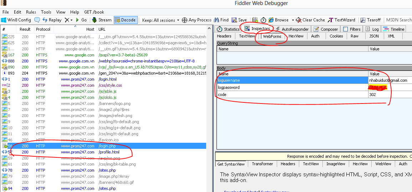Switch to the AutoResponder tab
412x192 pixels.
(x=292, y=29)
